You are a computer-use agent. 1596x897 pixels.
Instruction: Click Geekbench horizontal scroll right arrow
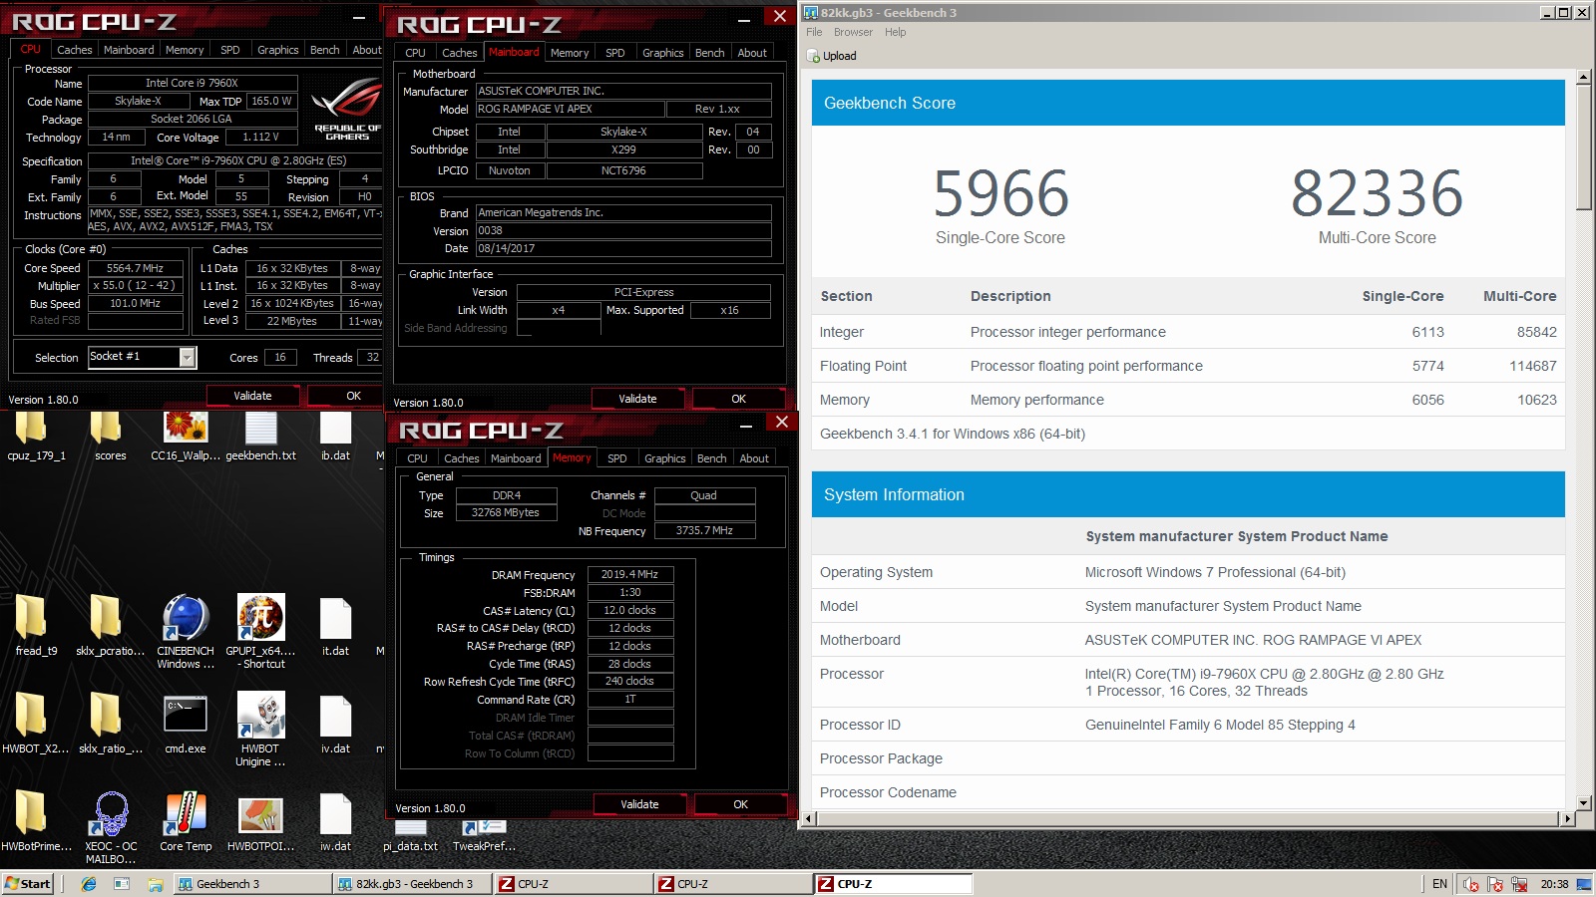1568,818
